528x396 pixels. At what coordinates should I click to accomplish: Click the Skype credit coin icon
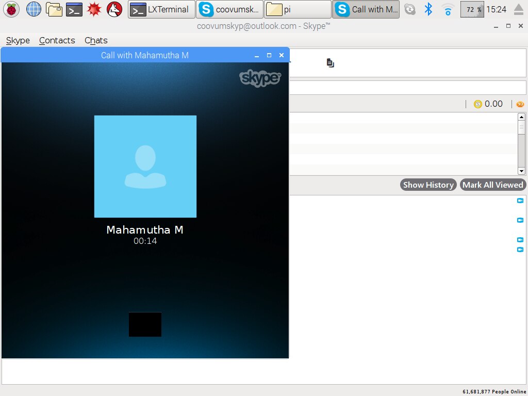pos(478,104)
